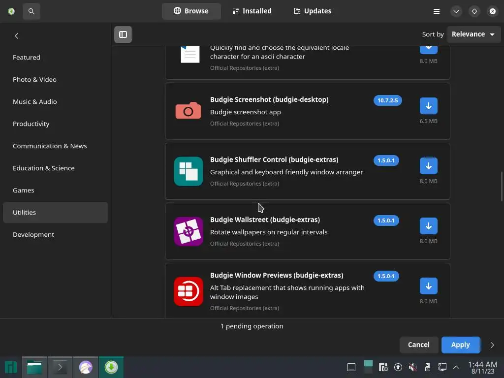This screenshot has height=378, width=504.
Task: Click 'Budgie screenshot app' description text
Action: point(245,112)
